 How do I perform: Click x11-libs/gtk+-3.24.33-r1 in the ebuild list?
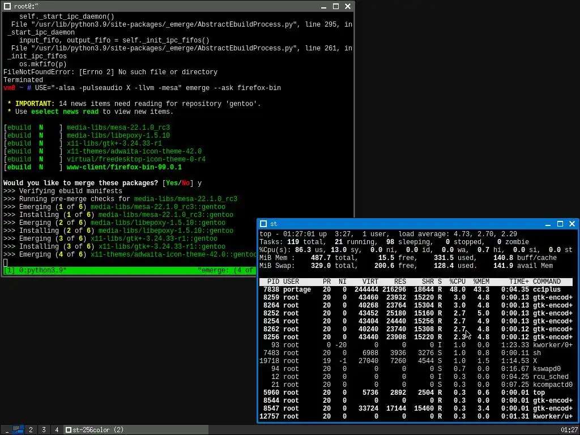pyautogui.click(x=114, y=143)
